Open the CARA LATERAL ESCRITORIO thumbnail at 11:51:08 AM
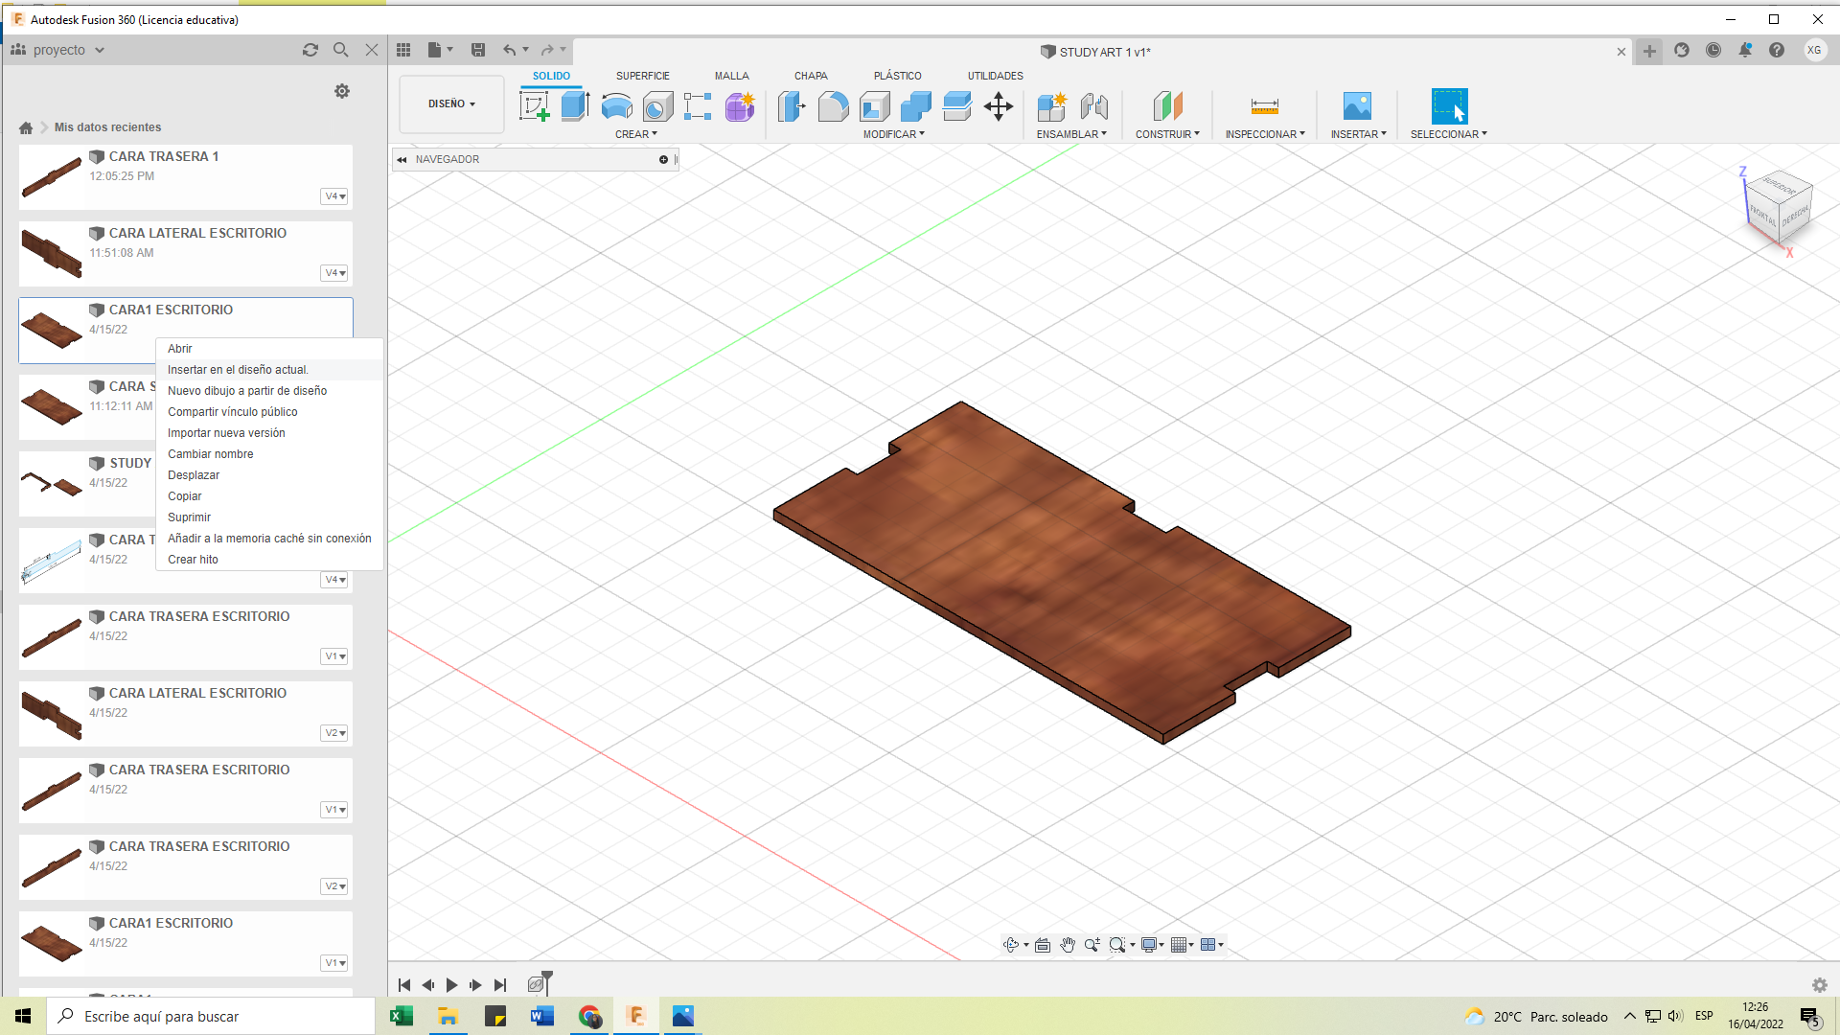Viewport: 1840px width, 1035px height. [52, 253]
